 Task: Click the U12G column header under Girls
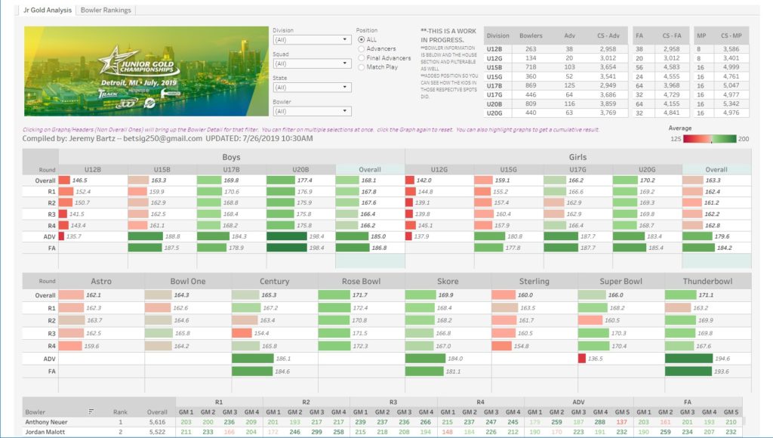(439, 169)
